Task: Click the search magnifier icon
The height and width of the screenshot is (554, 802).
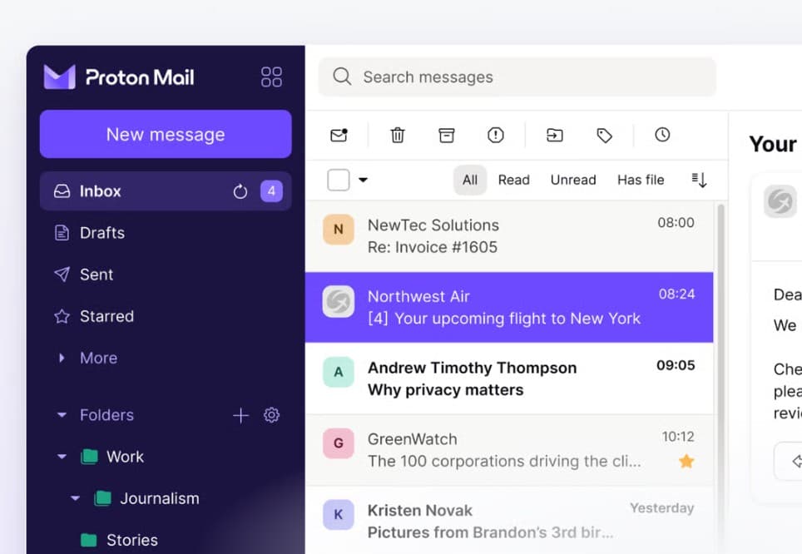Action: point(342,77)
